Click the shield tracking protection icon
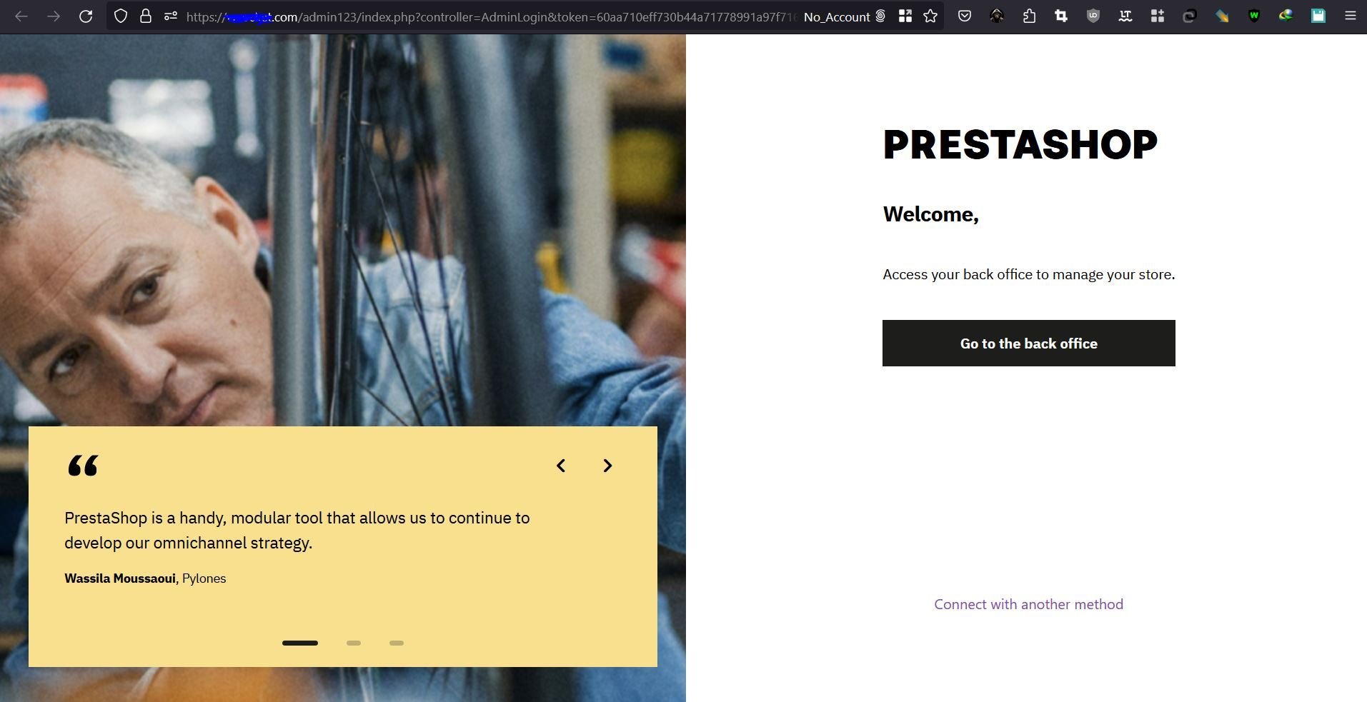Image resolution: width=1367 pixels, height=702 pixels. (x=121, y=16)
